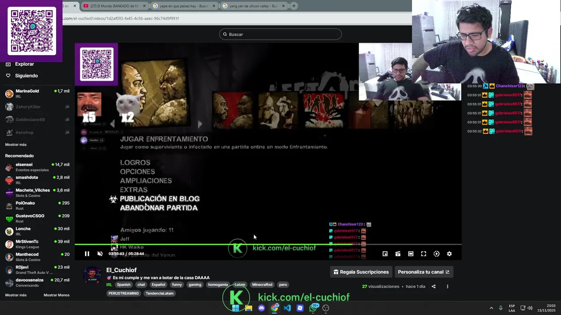This screenshot has height=315, width=561.
Task: Click the MrStivenTc avatar icon
Action: pyautogui.click(x=9, y=244)
